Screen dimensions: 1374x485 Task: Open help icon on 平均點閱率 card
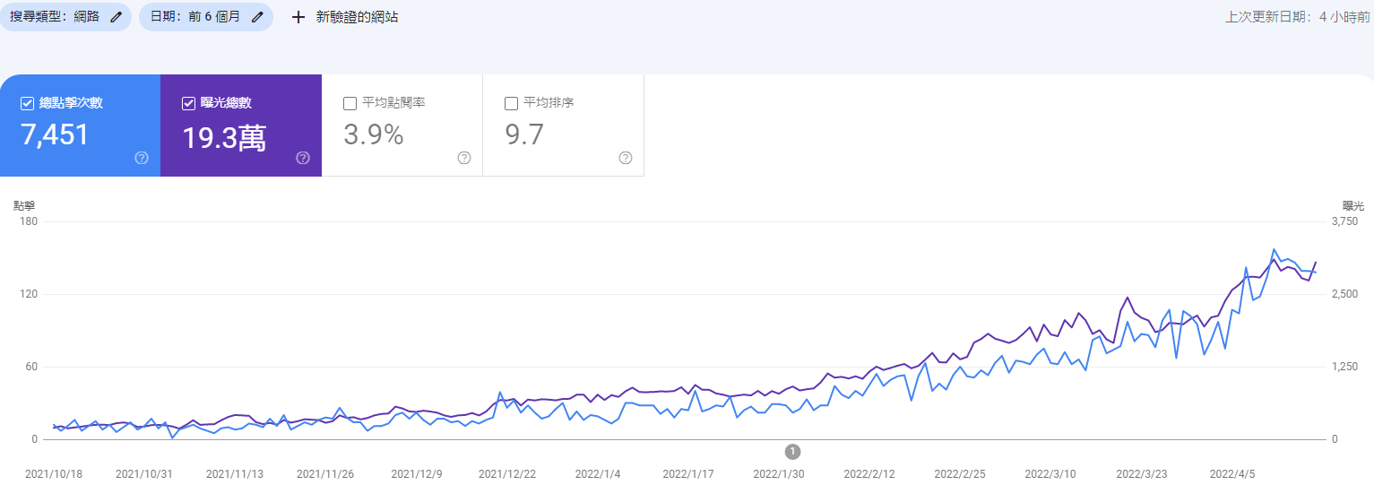point(464,158)
